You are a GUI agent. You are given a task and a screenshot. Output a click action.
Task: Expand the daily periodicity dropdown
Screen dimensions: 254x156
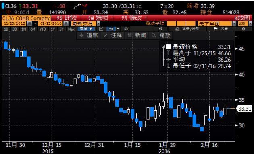click(86, 29)
